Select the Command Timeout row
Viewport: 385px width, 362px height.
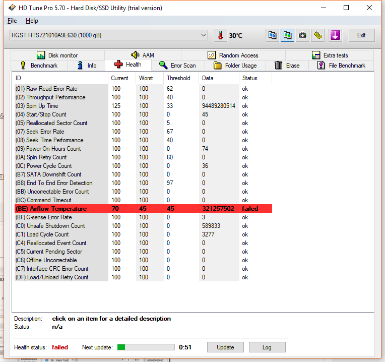[143, 200]
